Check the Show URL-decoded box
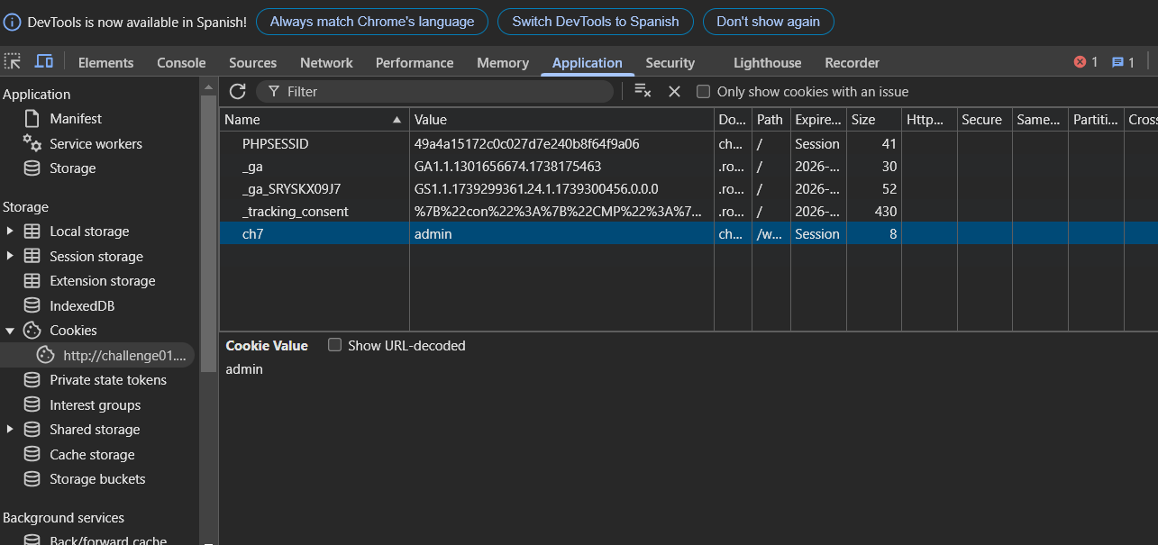 coord(335,345)
